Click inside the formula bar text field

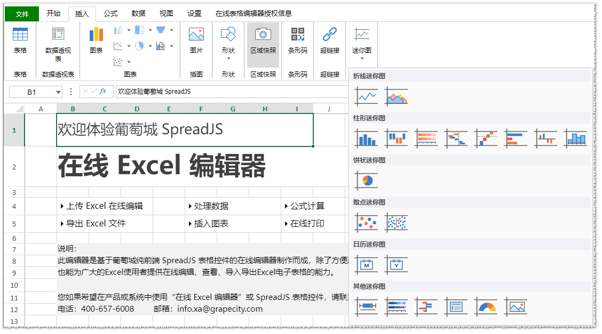click(x=213, y=91)
